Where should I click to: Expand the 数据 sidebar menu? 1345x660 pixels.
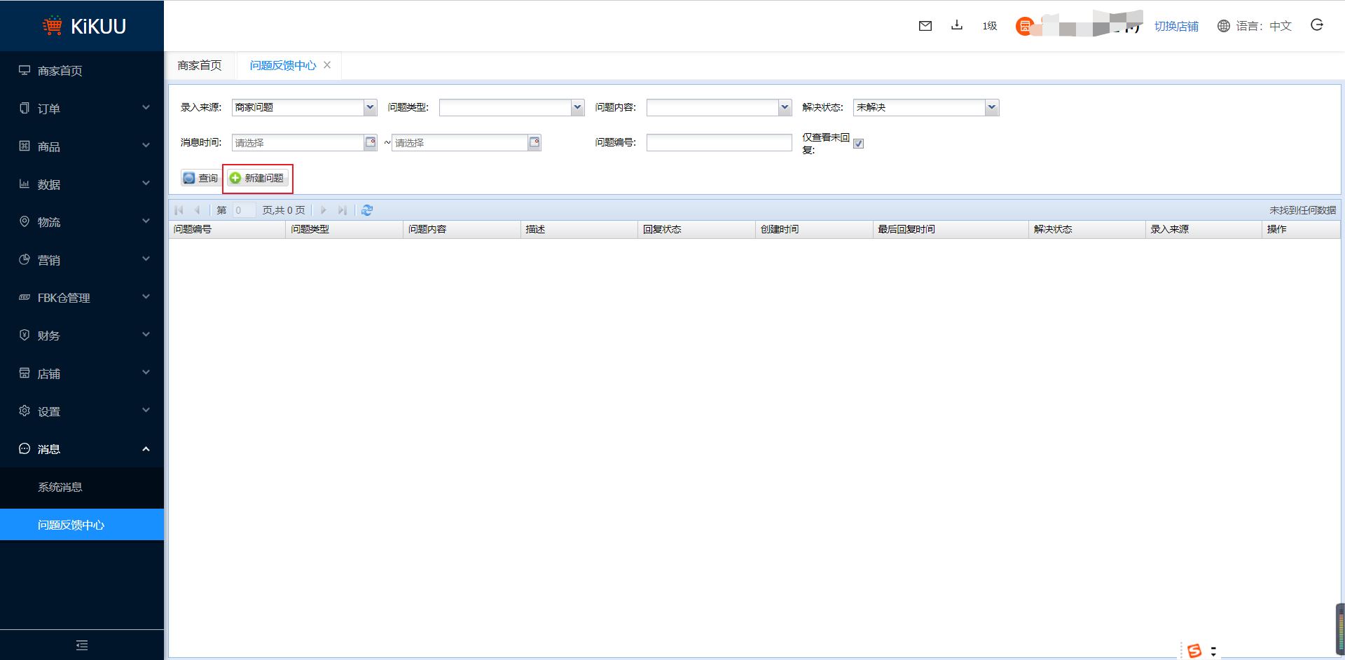point(82,184)
